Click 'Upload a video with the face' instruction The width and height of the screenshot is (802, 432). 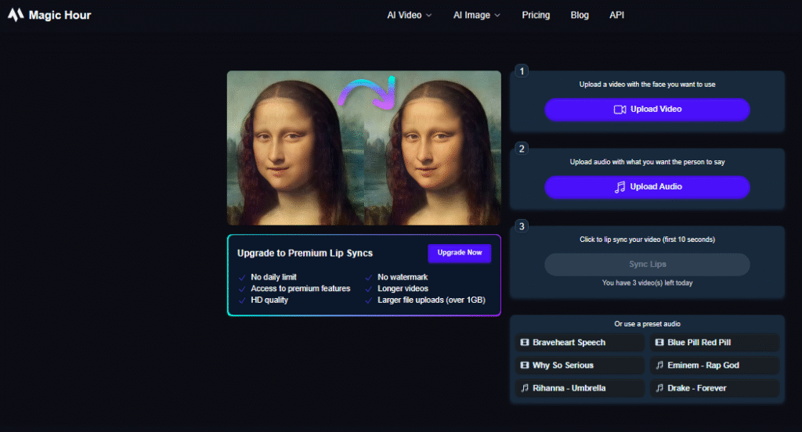[x=647, y=85]
